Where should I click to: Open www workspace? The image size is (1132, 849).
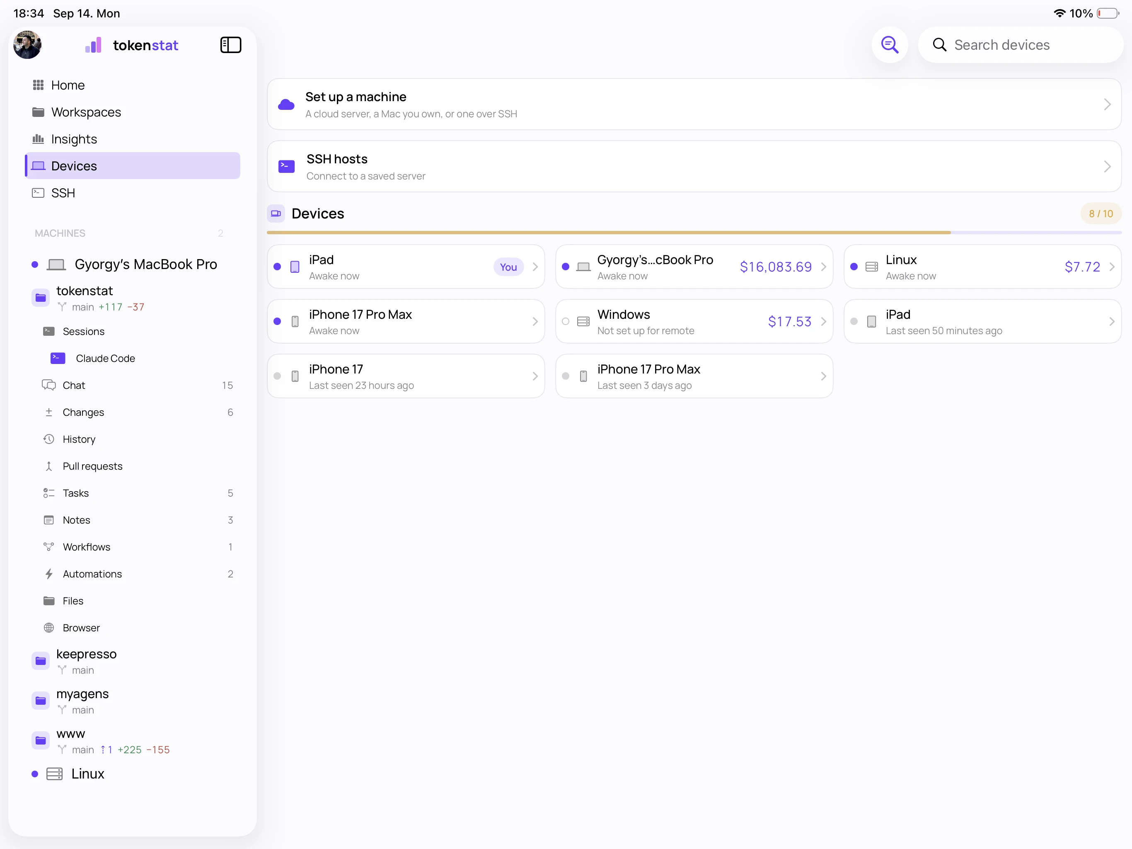click(133, 741)
